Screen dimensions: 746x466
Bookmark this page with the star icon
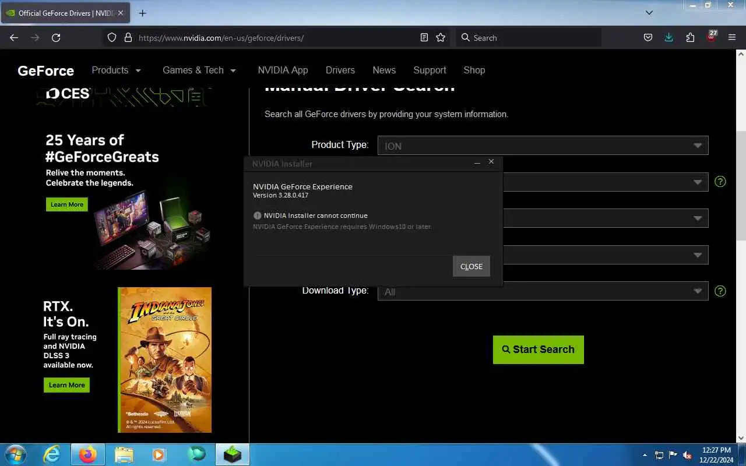[x=441, y=37]
